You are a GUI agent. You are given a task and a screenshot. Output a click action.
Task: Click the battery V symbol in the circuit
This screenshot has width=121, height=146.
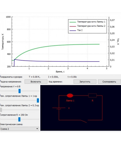pyautogui.click(x=59, y=108)
